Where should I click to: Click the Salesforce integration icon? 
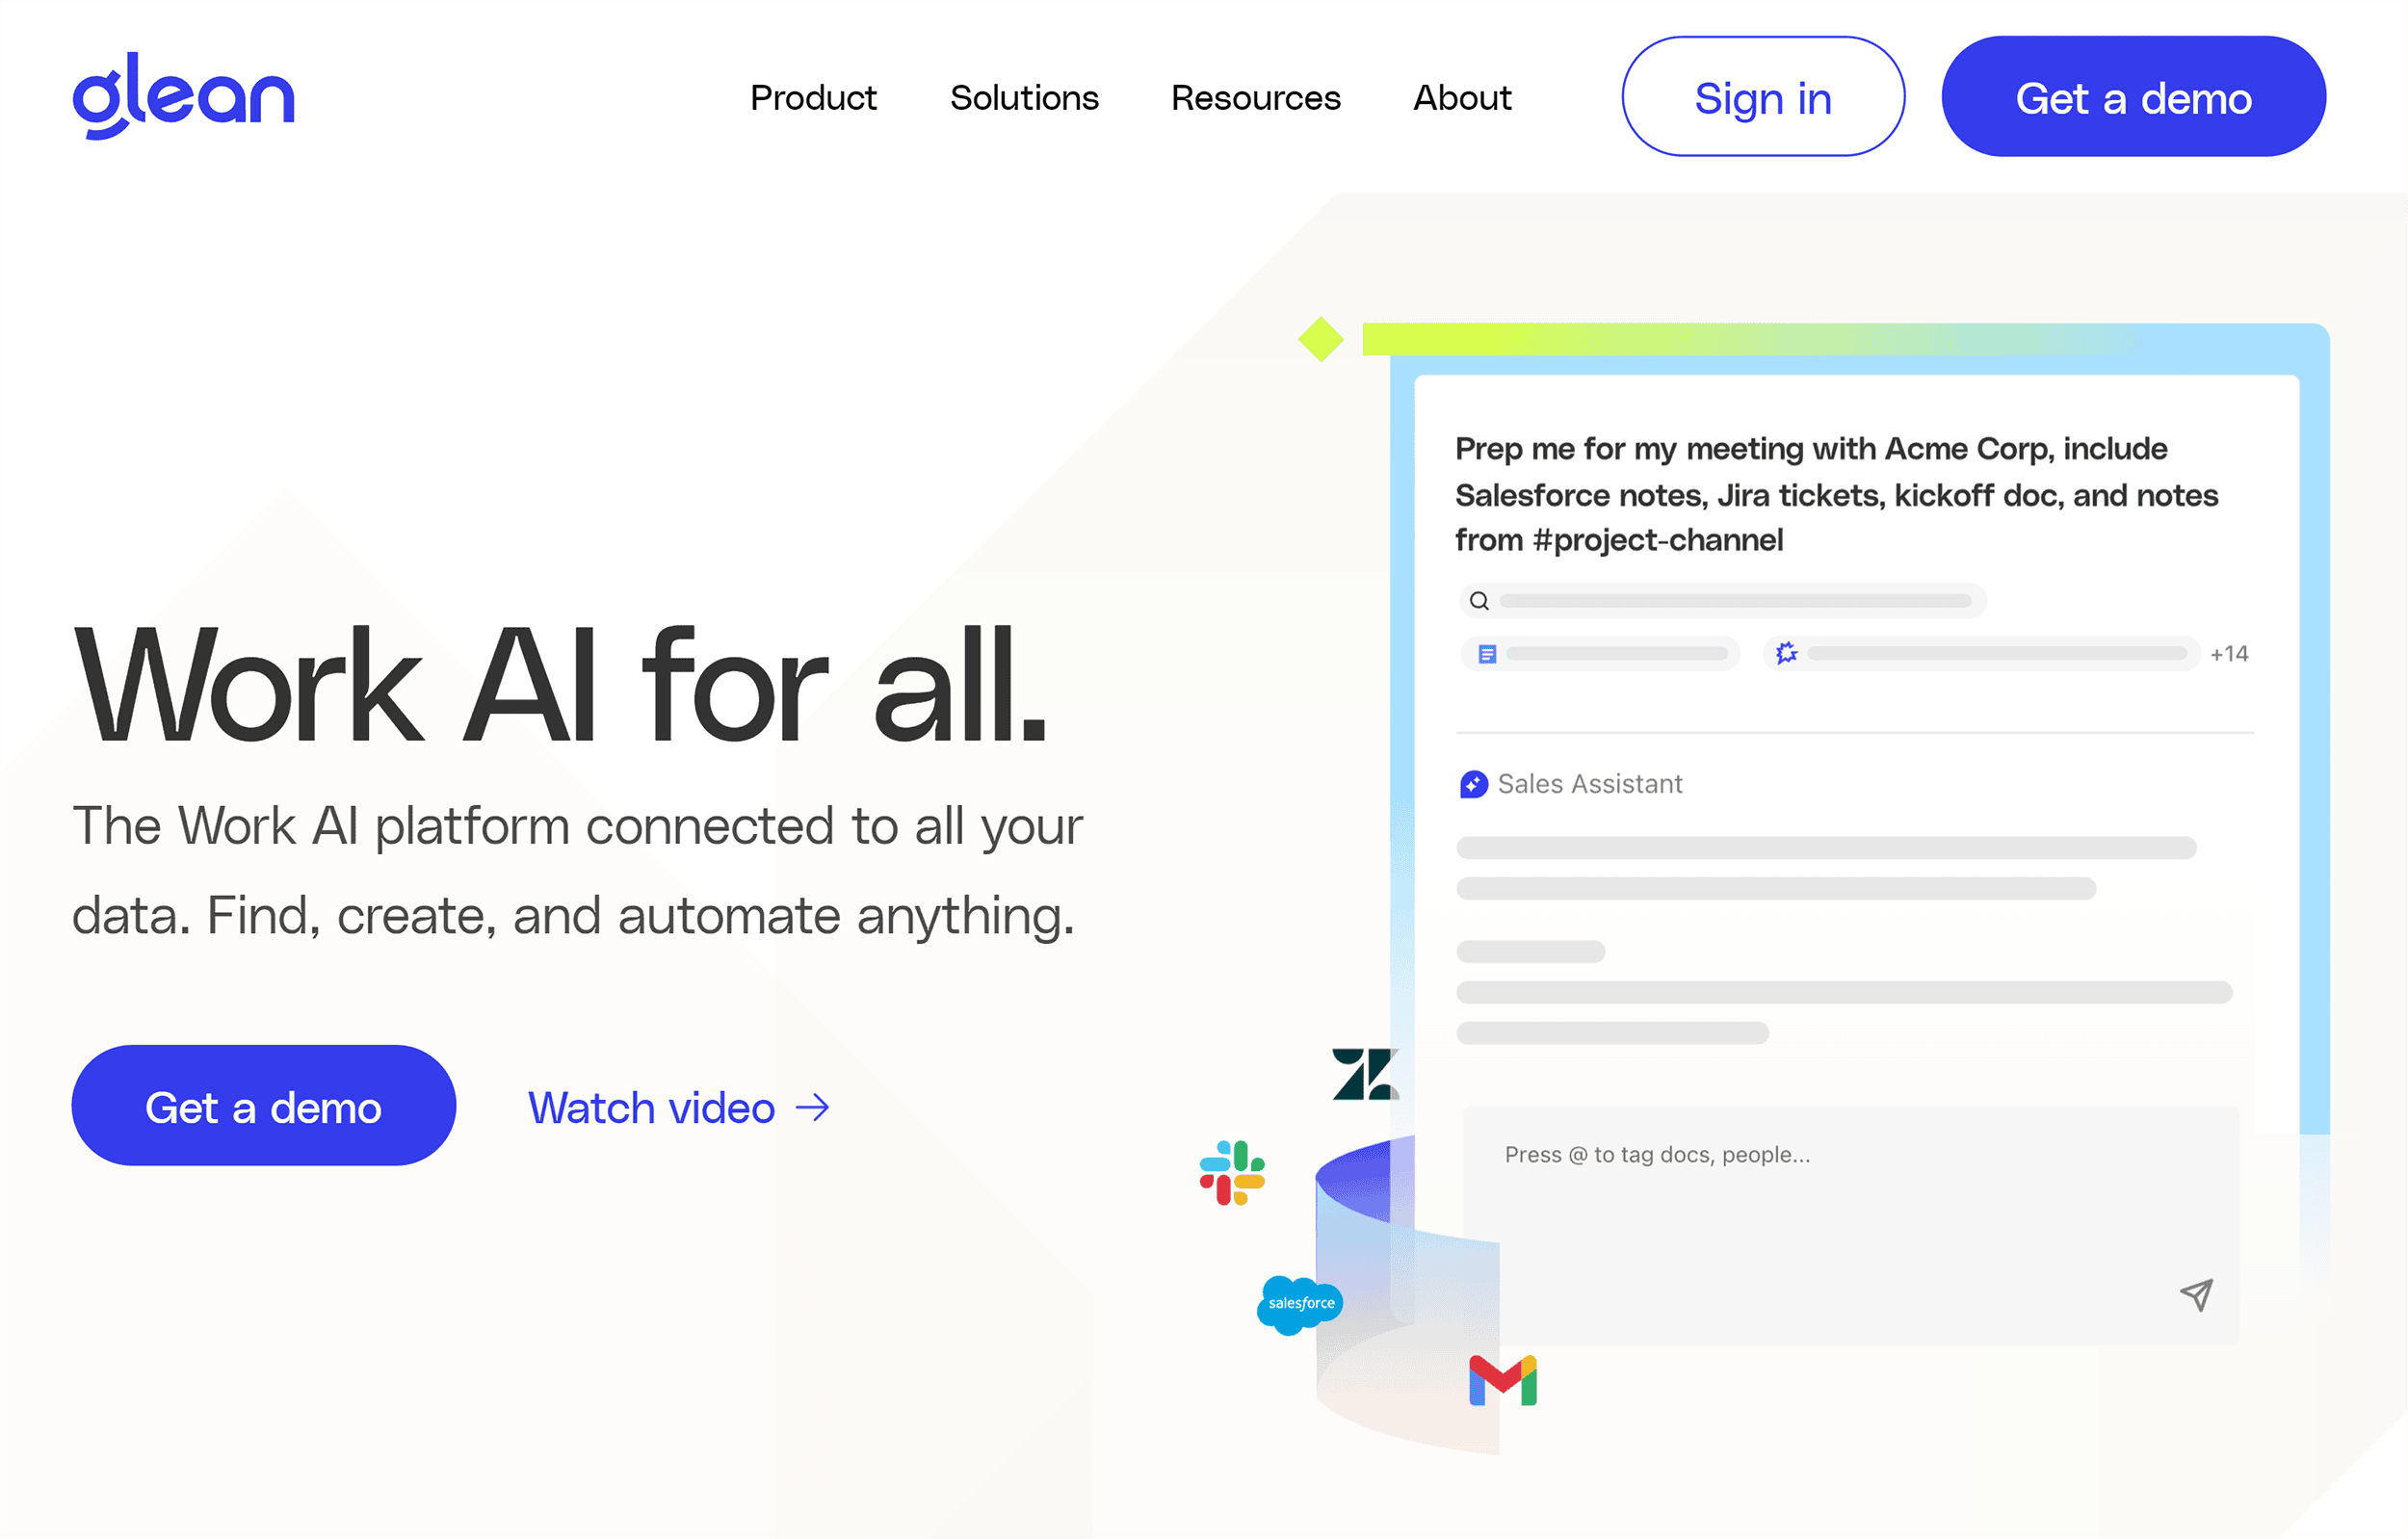click(x=1302, y=1302)
